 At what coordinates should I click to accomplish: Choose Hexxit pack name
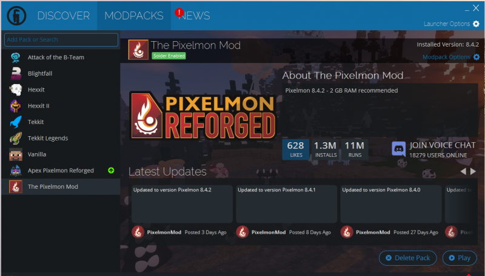(x=36, y=90)
